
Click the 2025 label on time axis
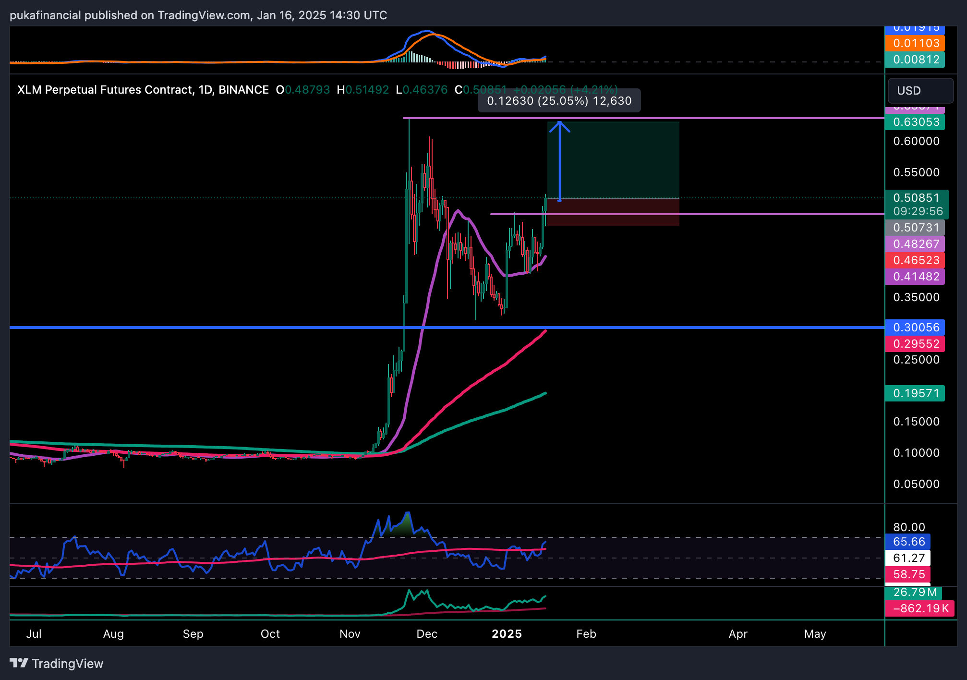pos(507,634)
